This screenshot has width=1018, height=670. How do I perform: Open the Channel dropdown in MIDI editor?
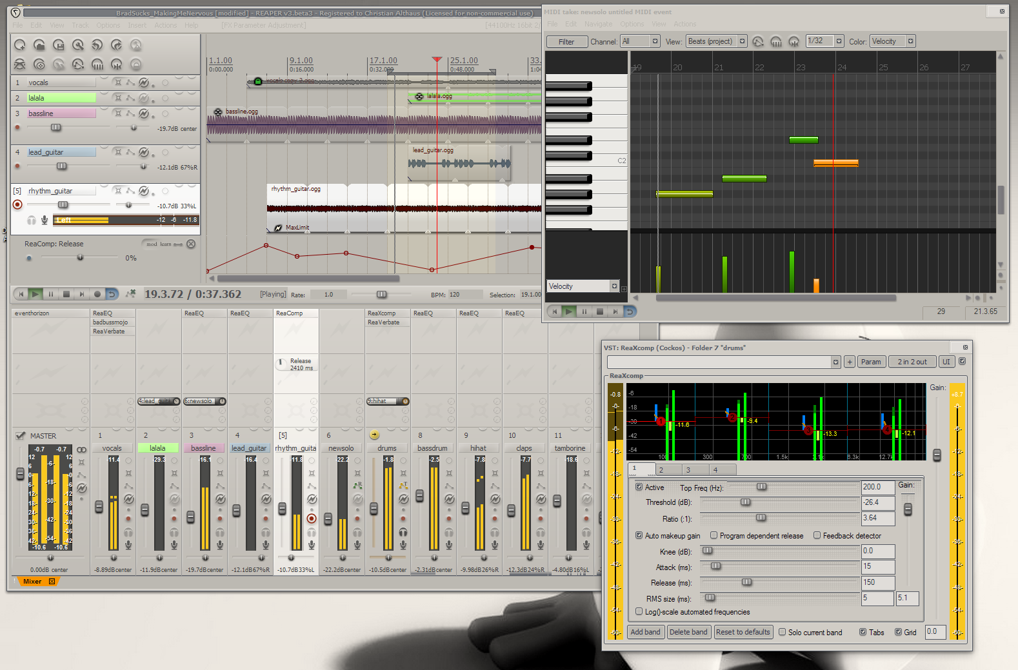(640, 41)
